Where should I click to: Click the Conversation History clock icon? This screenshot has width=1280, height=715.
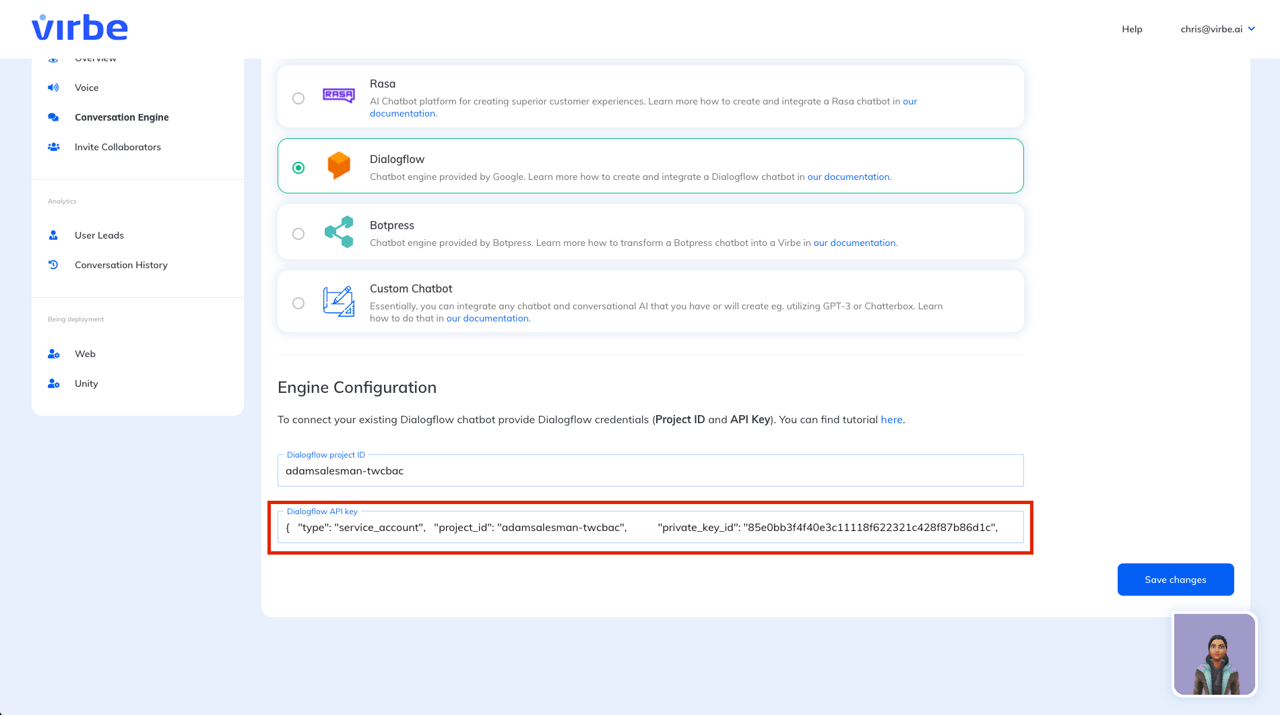(x=53, y=265)
